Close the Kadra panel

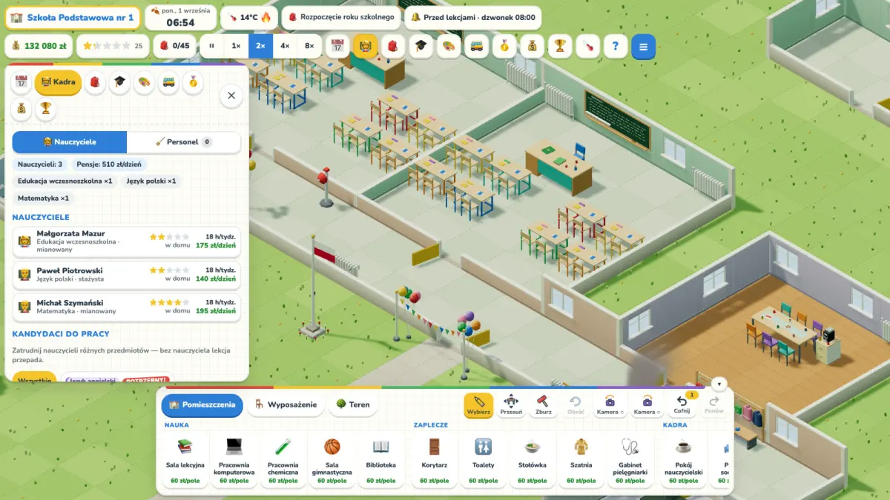click(231, 96)
